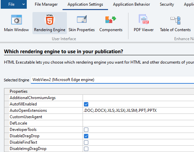The height and width of the screenshot is (152, 194).
Task: Open the Main Window settings icon
Action: click(16, 19)
